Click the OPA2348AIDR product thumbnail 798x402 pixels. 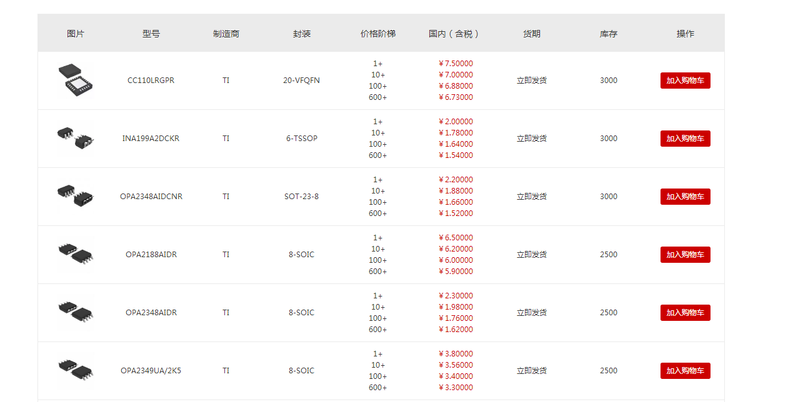pyautogui.click(x=75, y=312)
